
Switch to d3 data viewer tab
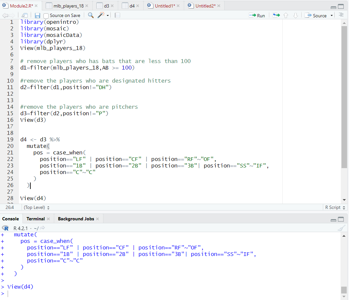(106, 6)
